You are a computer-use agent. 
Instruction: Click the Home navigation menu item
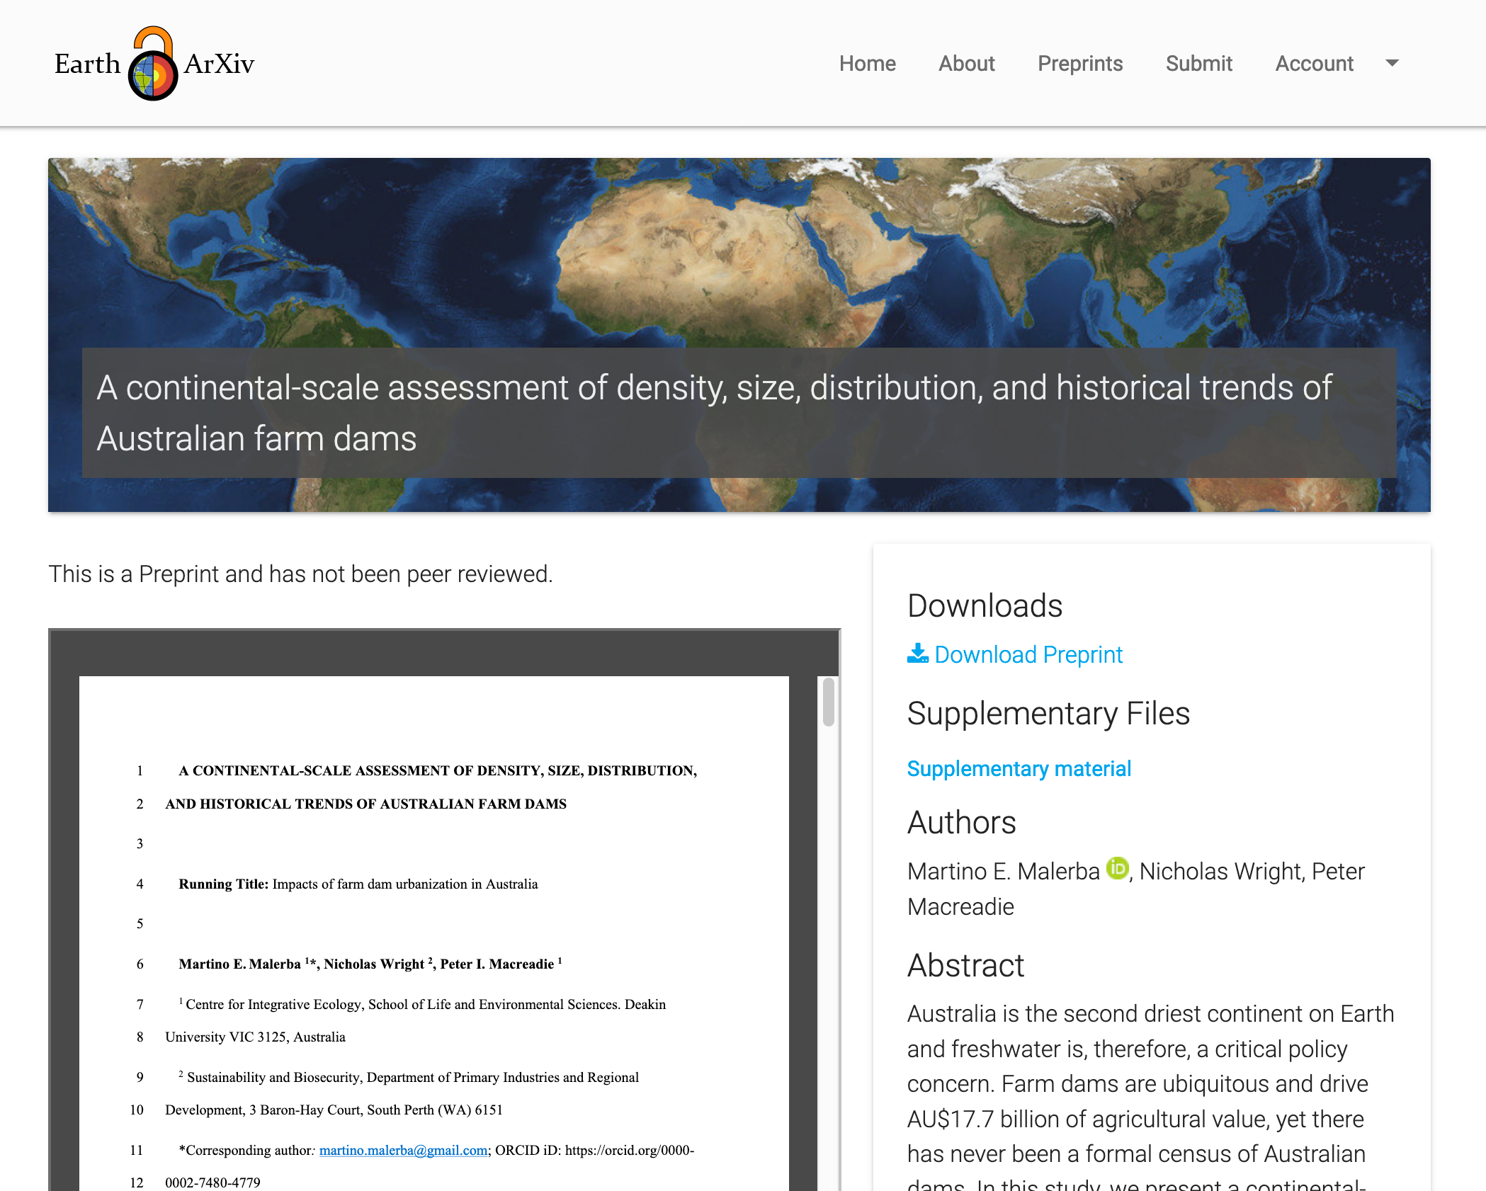tap(868, 62)
